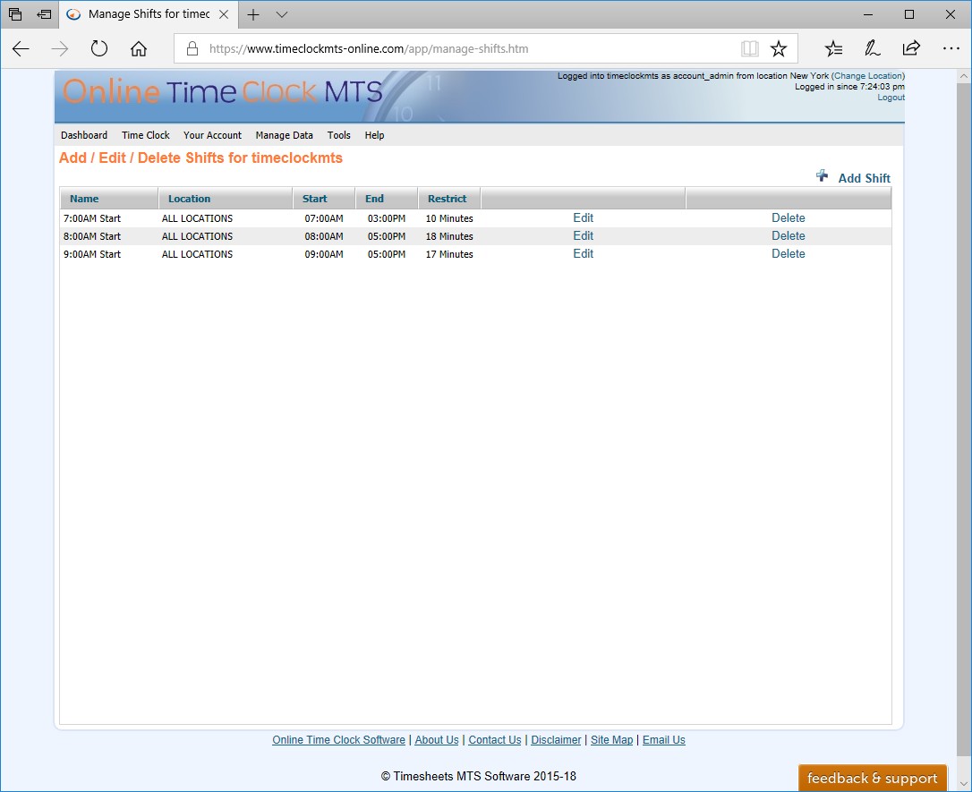Delete the 9:00AM Start shift
972x792 pixels.
click(x=788, y=253)
